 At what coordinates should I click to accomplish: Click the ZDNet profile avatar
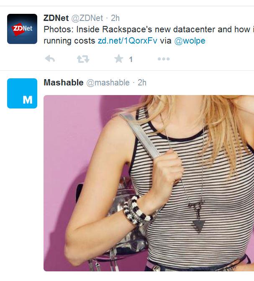click(x=22, y=29)
